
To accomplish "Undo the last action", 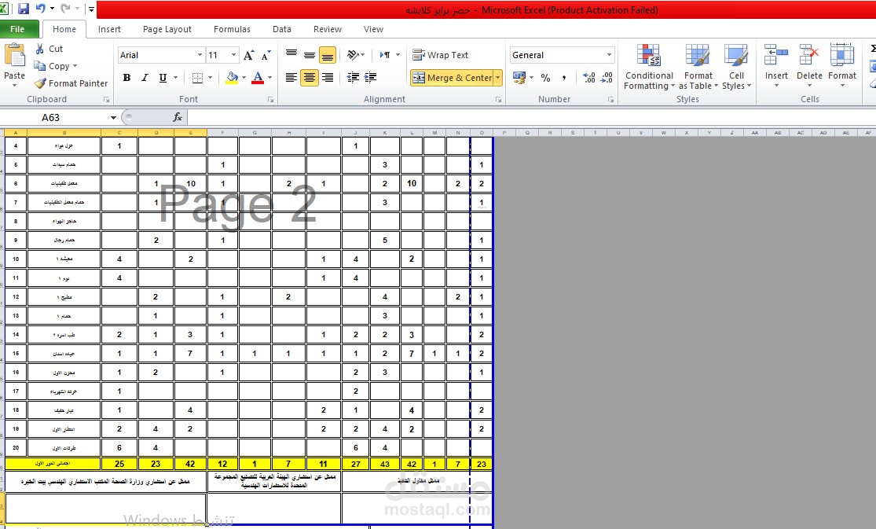I will 40,9.
